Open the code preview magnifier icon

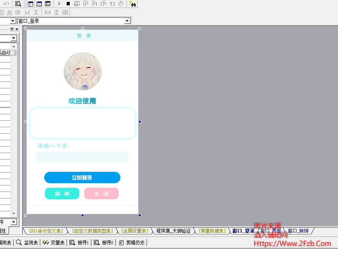(x=17, y=4)
